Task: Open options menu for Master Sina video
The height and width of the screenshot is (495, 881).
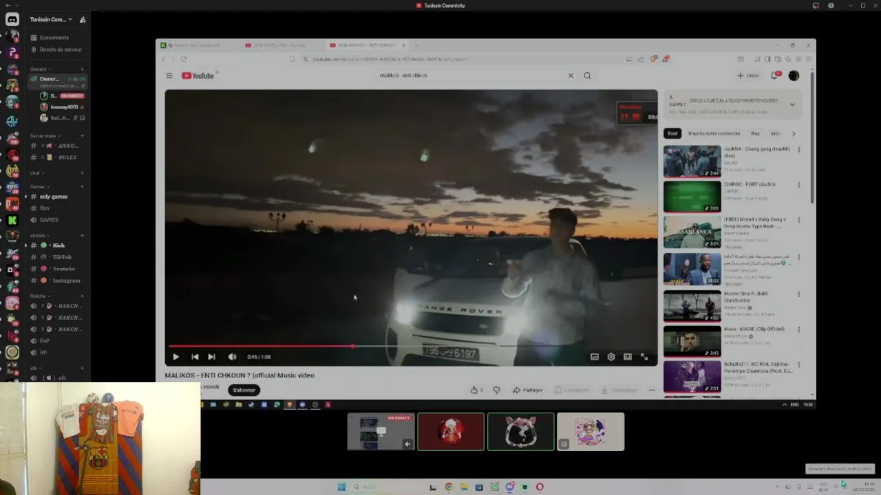Action: 799,294
